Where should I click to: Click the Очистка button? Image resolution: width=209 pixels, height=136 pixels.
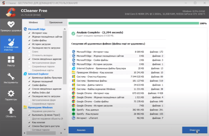[x=195, y=130]
